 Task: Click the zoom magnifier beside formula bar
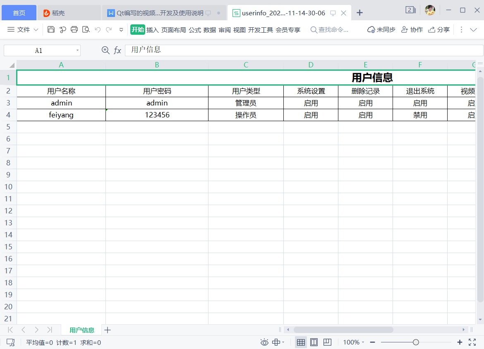105,50
